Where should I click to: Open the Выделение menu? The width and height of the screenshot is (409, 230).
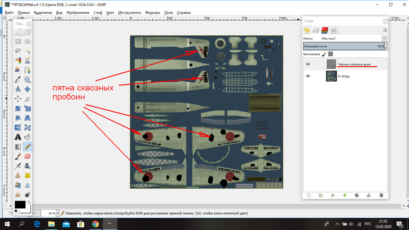43,13
